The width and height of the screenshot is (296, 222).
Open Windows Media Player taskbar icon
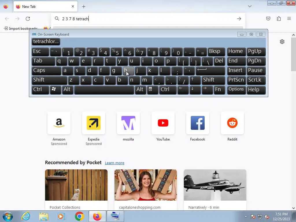(x=61, y=216)
